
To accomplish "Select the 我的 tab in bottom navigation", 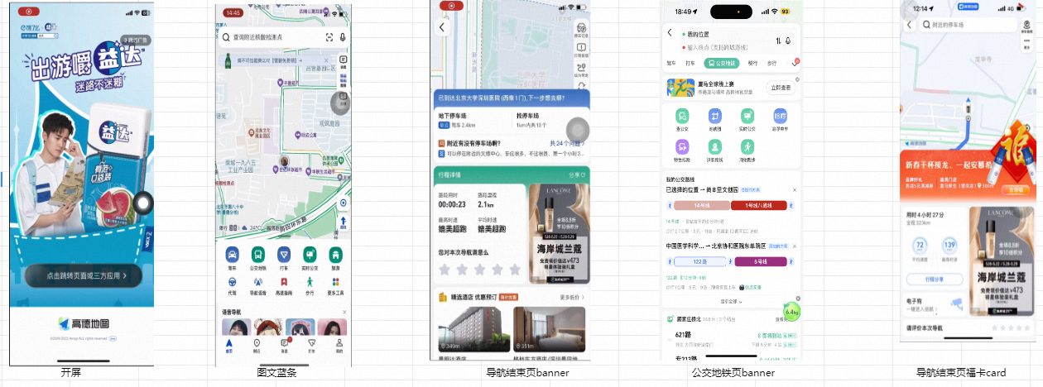I will (x=339, y=346).
